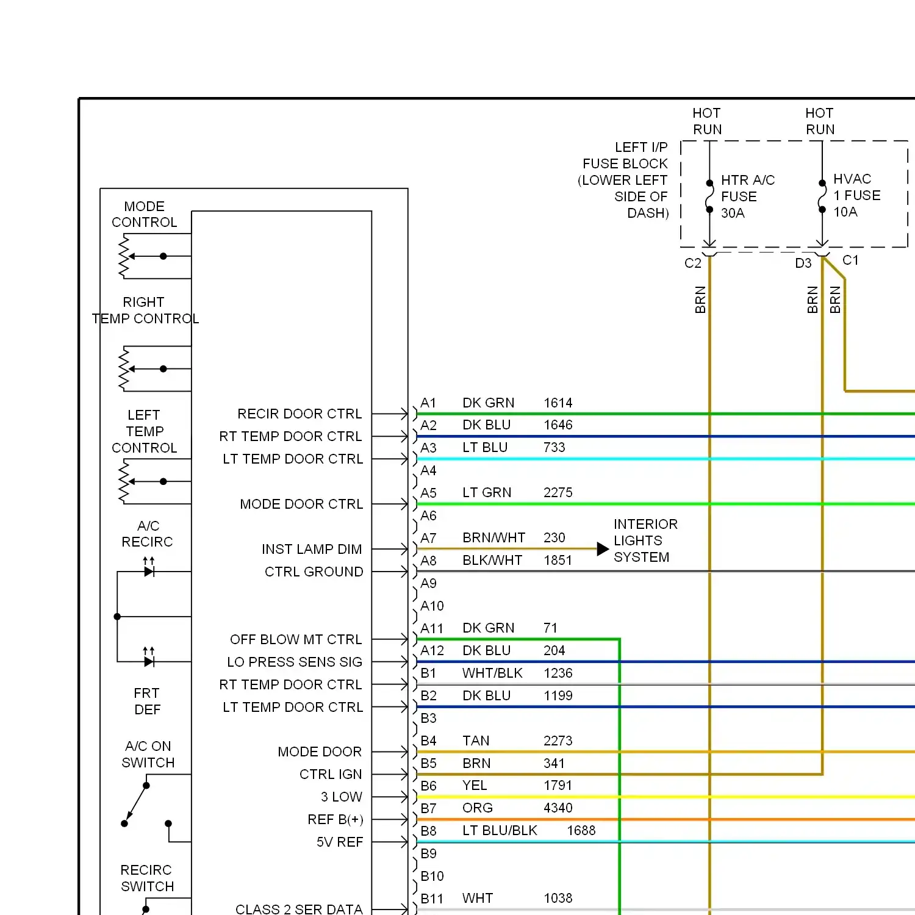
Task: Click wire number 1199 on pin B2
Action: point(558,695)
